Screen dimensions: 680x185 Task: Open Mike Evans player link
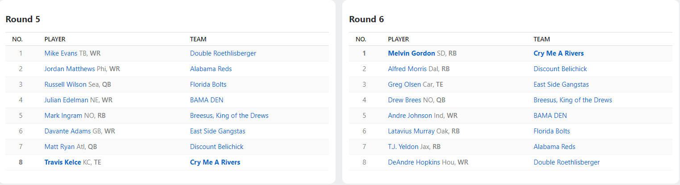61,53
